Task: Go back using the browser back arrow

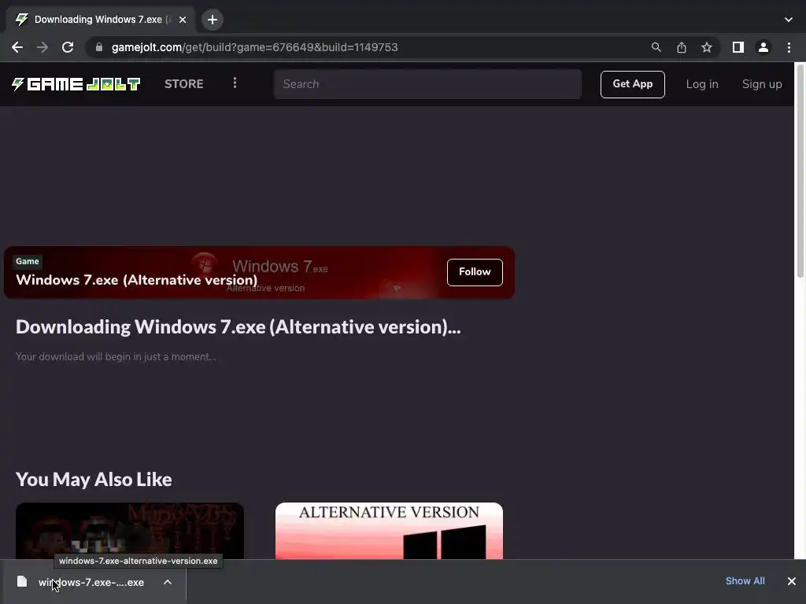Action: [x=17, y=47]
